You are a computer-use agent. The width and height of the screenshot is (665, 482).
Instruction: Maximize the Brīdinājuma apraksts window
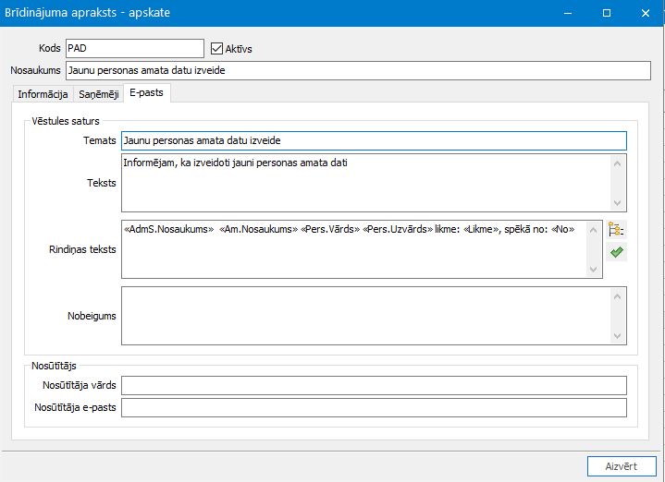click(607, 13)
